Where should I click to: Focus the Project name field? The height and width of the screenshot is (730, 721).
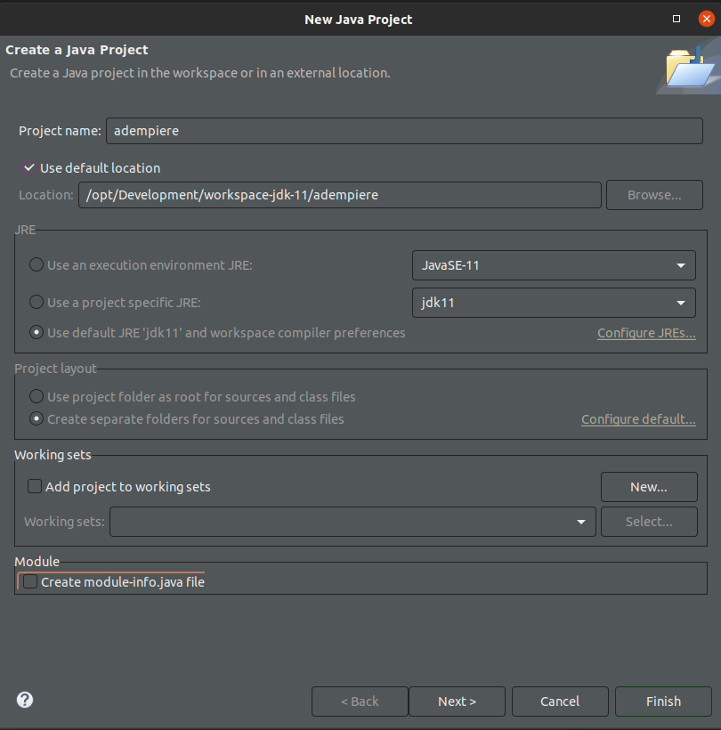click(x=404, y=131)
